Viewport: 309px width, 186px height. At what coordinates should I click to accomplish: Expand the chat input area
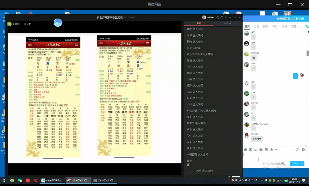(x=297, y=150)
